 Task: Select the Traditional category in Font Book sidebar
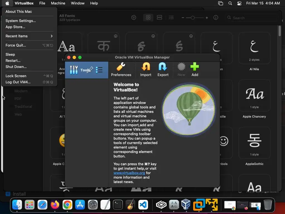23,107
